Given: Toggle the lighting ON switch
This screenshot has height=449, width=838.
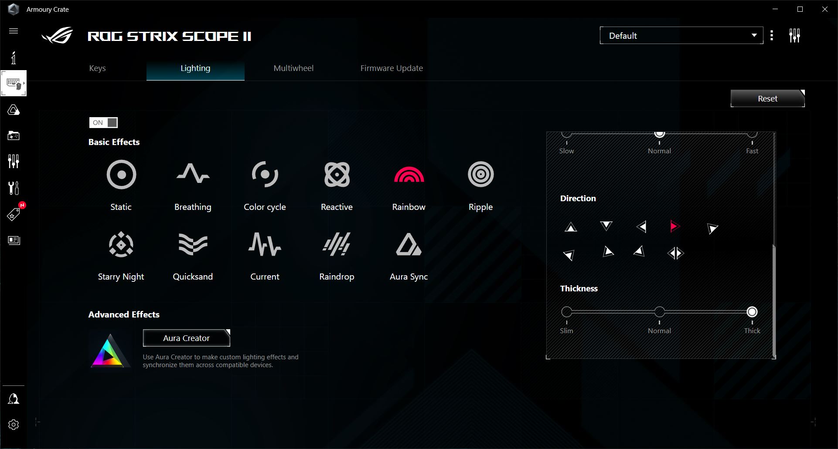Looking at the screenshot, I should [x=103, y=123].
